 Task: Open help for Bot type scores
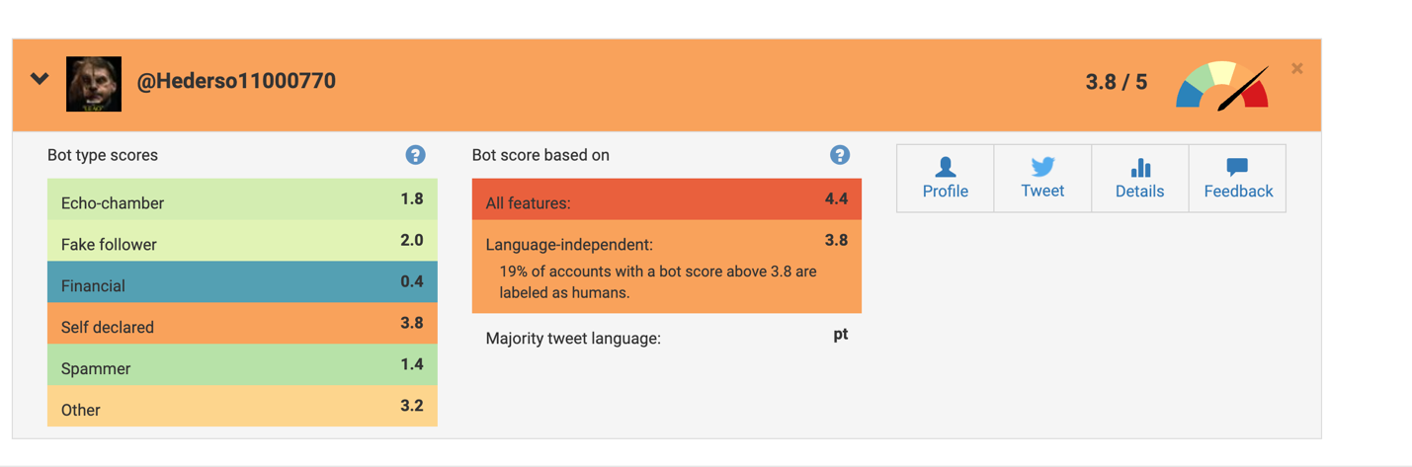pyautogui.click(x=415, y=155)
